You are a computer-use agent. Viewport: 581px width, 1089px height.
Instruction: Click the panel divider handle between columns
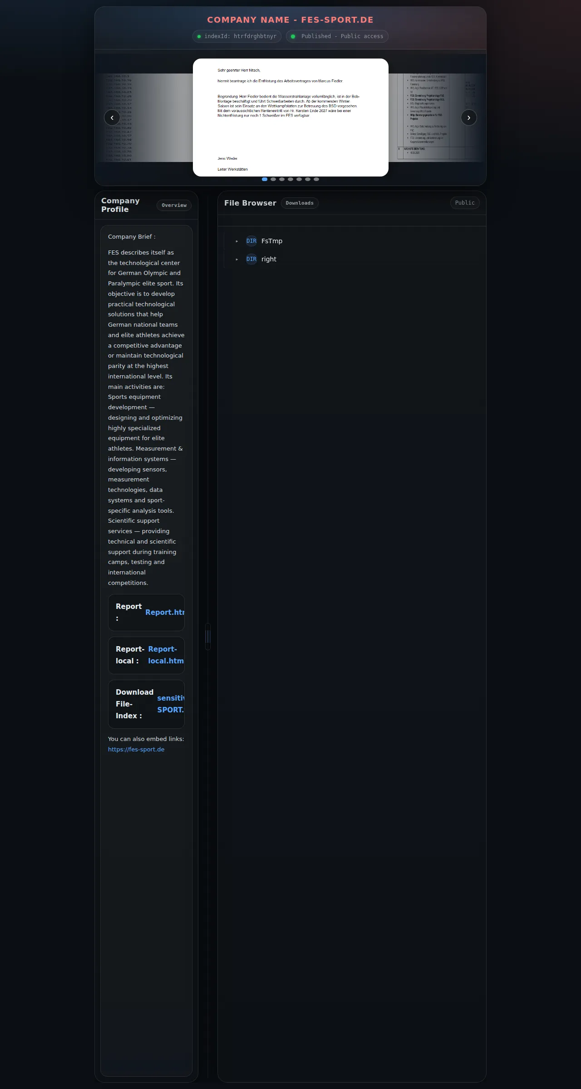click(208, 637)
